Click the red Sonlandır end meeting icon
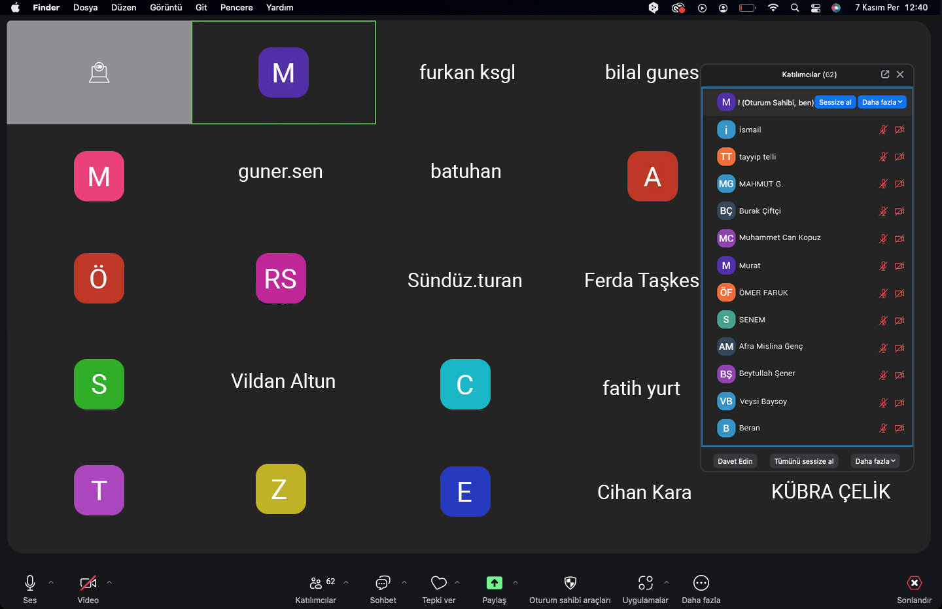The image size is (942, 609). click(x=914, y=583)
